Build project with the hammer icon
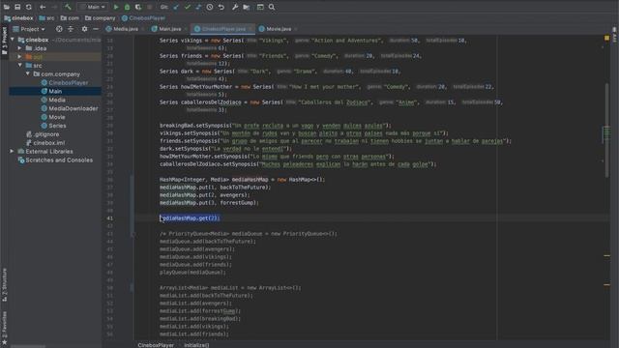This screenshot has width=619, height=348. tap(68, 7)
